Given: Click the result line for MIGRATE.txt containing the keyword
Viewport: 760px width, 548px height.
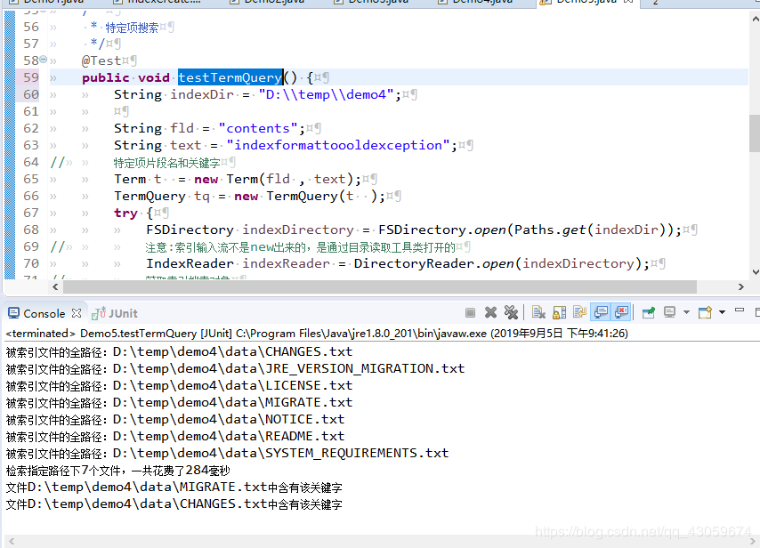Looking at the screenshot, I should coord(174,488).
